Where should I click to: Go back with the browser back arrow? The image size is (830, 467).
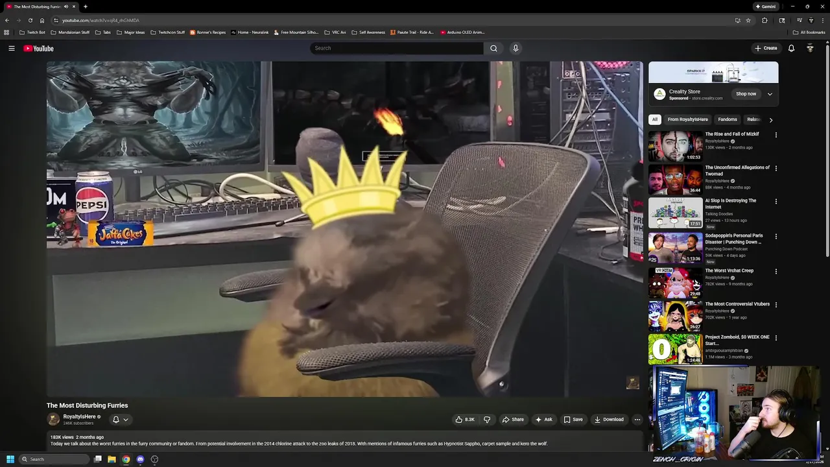[x=7, y=20]
